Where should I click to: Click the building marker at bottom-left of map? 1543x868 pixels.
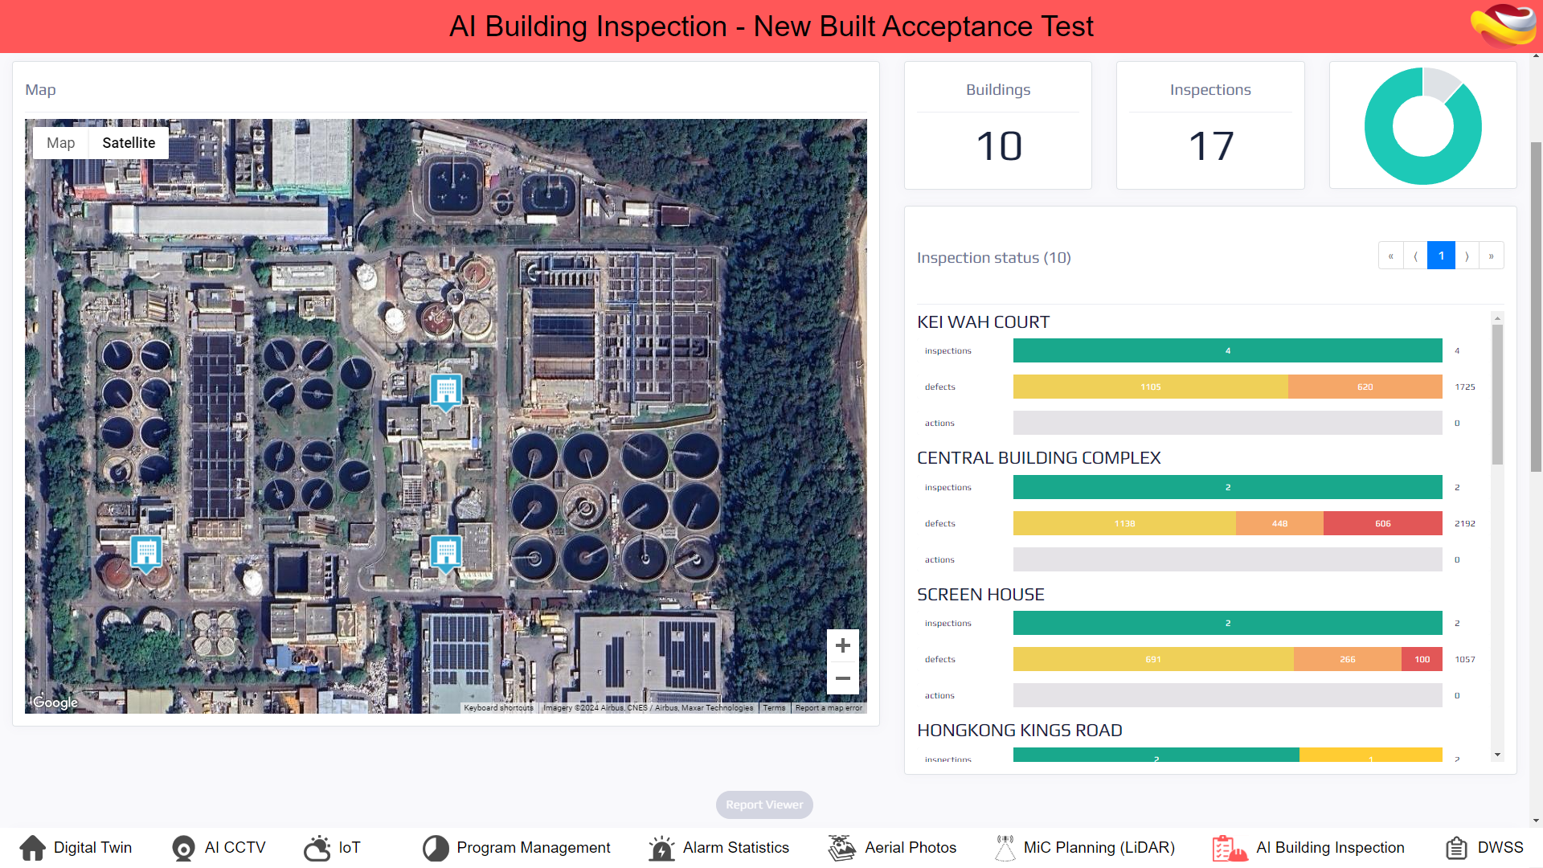tap(146, 552)
